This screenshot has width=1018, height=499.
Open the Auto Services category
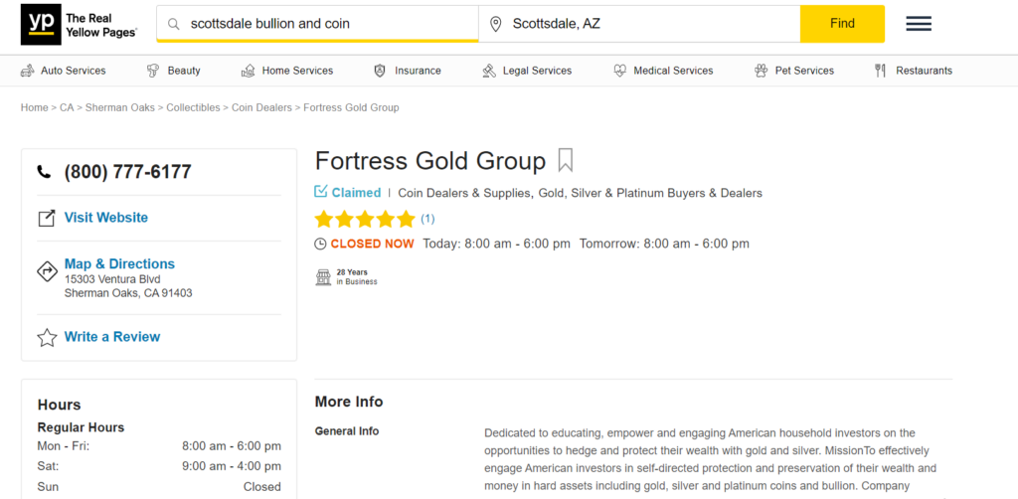click(x=74, y=71)
